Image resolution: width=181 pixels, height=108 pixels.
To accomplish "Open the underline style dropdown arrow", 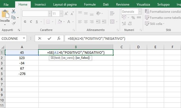I will pos(41,22).
